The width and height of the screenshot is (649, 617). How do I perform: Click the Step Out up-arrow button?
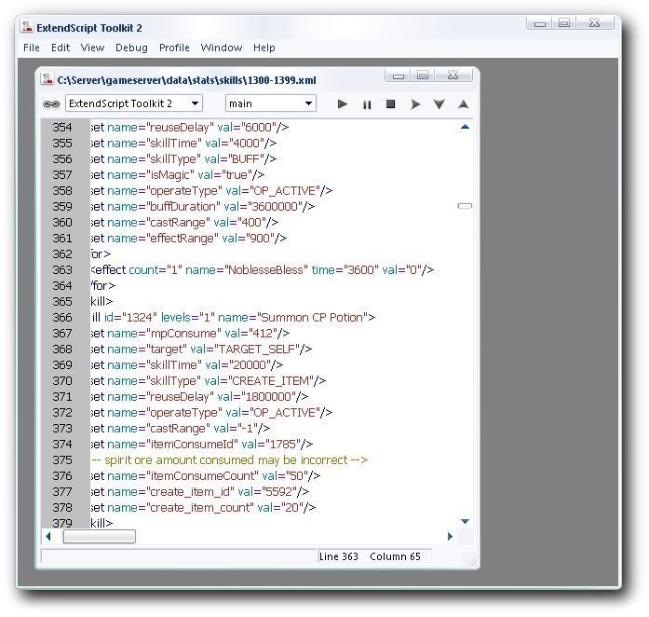coord(464,104)
